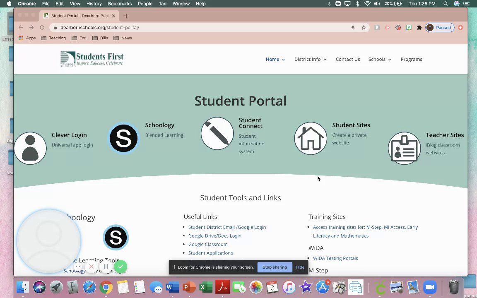Viewport: 477px width, 298px height.
Task: Launch Safari from the dock
Action: (89, 287)
